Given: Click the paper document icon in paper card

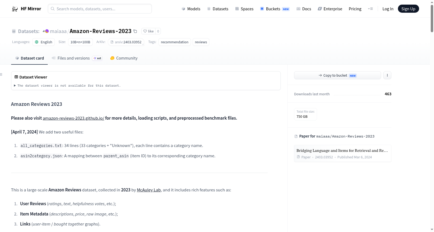Looking at the screenshot, I should click(x=298, y=157).
